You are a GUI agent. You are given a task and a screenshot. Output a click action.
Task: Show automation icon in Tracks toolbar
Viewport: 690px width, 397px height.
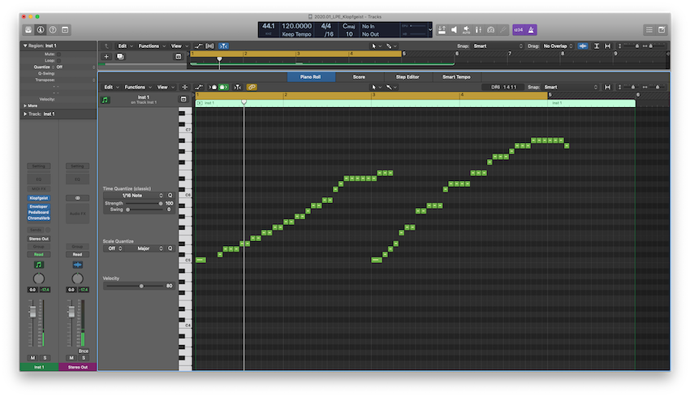click(x=198, y=45)
